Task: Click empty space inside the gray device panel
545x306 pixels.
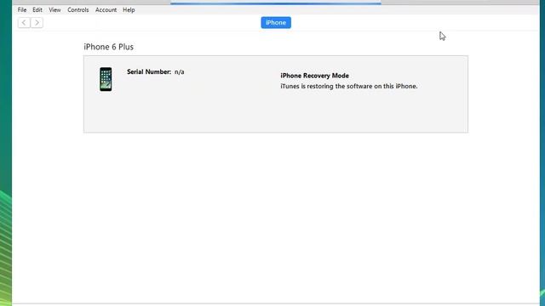Action: click(x=209, y=111)
